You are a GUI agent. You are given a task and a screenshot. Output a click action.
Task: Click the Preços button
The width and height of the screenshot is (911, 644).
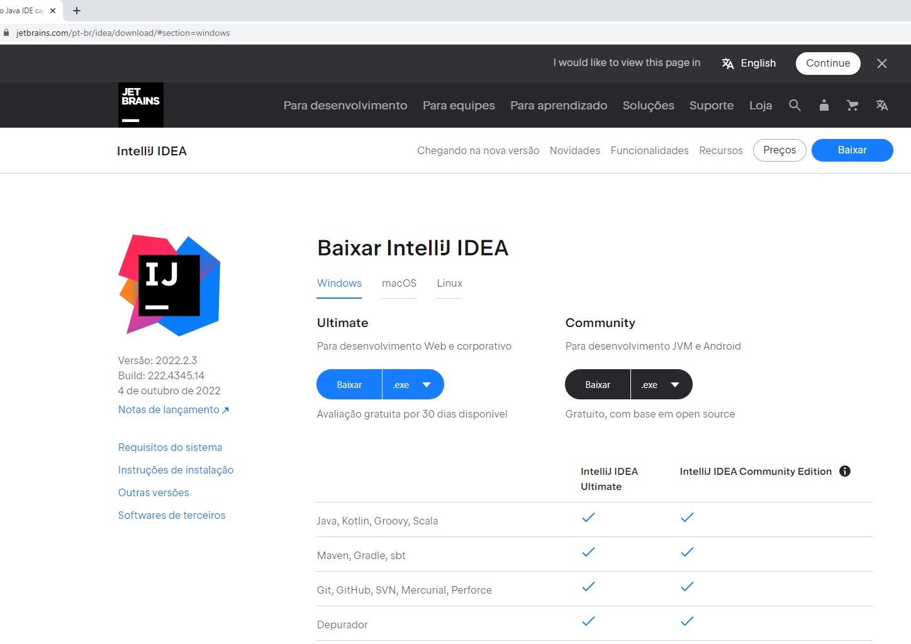[780, 150]
